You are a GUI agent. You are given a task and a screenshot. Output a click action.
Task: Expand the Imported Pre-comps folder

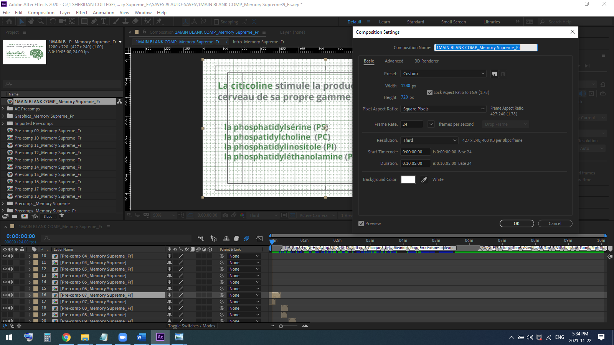(x=4, y=123)
